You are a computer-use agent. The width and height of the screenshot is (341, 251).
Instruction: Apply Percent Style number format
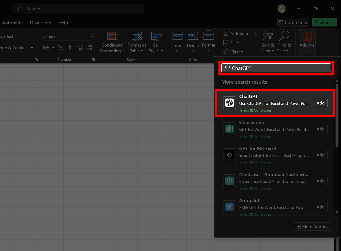pos(61,48)
